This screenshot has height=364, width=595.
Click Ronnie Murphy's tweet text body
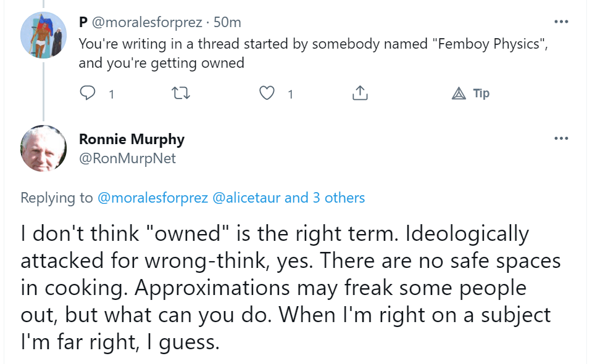[290, 287]
